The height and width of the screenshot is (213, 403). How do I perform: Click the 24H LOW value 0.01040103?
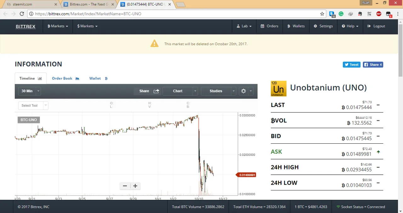[x=357, y=185]
